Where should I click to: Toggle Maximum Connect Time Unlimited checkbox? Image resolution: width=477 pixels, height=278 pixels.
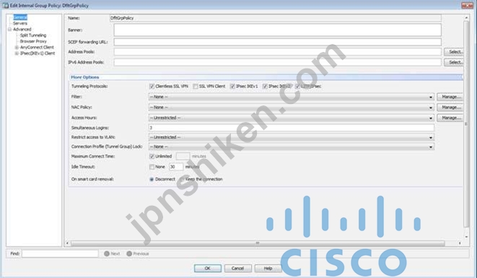152,156
